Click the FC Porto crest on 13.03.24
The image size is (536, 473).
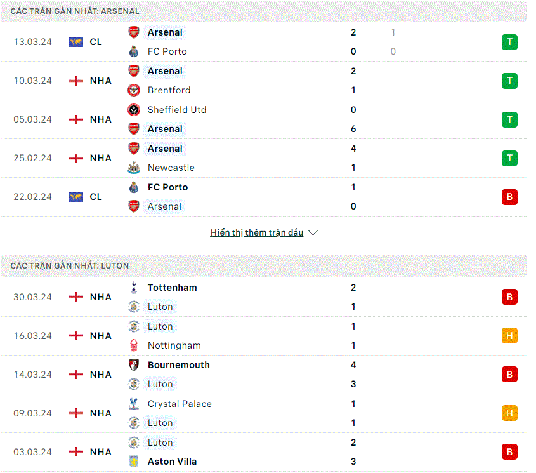[x=134, y=51]
